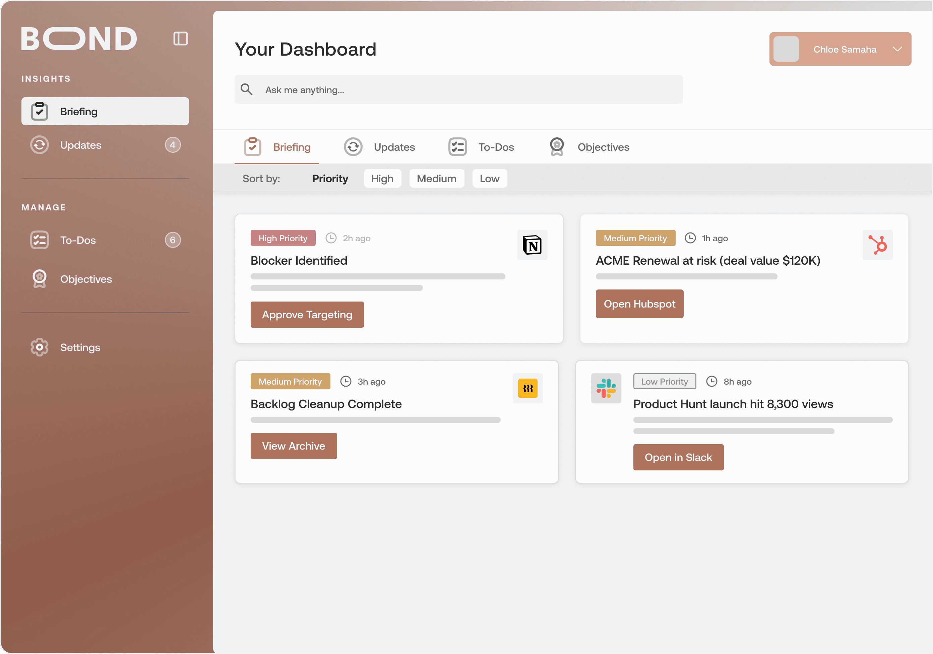This screenshot has height=654, width=933.
Task: Filter briefing by Low priority
Action: (489, 179)
